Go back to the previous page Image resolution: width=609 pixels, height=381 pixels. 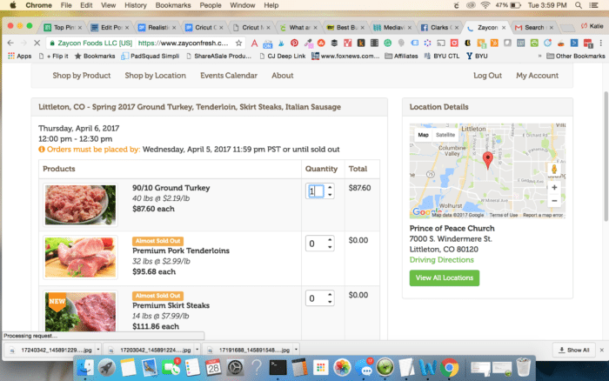[10, 43]
